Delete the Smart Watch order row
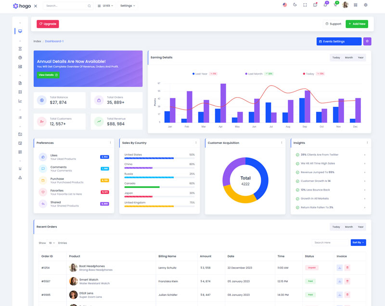Image resolution: width=385 pixels, height=306 pixels. click(x=347, y=281)
